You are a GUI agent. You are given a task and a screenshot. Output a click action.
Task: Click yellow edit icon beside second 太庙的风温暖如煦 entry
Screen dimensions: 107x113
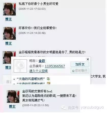click(49, 83)
